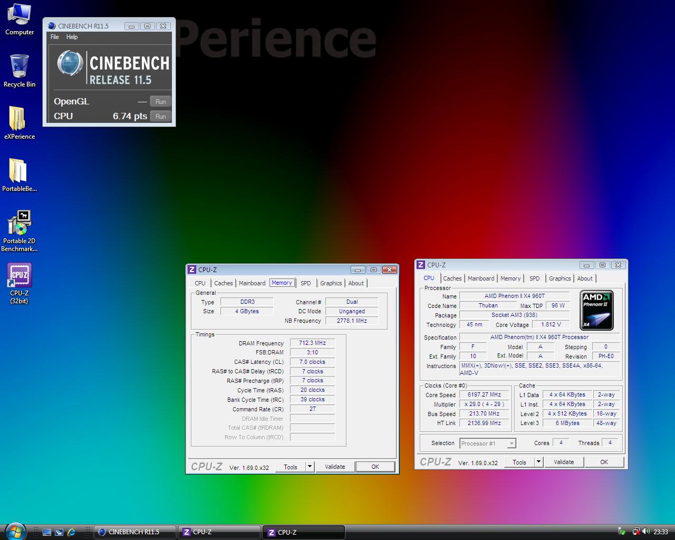Image resolution: width=675 pixels, height=540 pixels.
Task: Select CPU-Z (32bit) desktop shortcut
Action: 19,283
